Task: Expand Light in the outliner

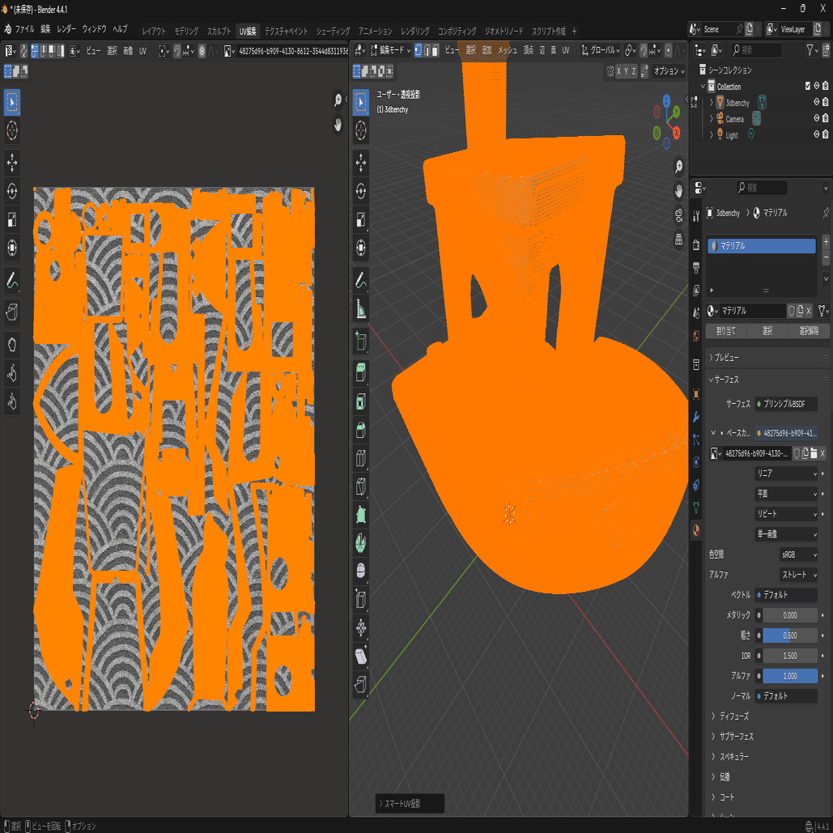Action: pos(712,134)
